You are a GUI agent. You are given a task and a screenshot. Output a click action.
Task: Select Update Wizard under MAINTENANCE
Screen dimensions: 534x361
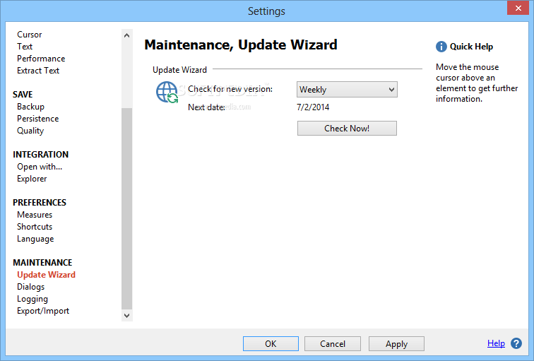(47, 275)
